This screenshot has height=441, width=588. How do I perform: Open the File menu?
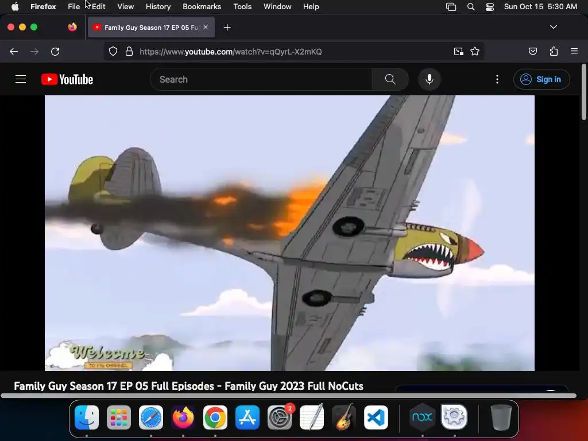click(74, 6)
